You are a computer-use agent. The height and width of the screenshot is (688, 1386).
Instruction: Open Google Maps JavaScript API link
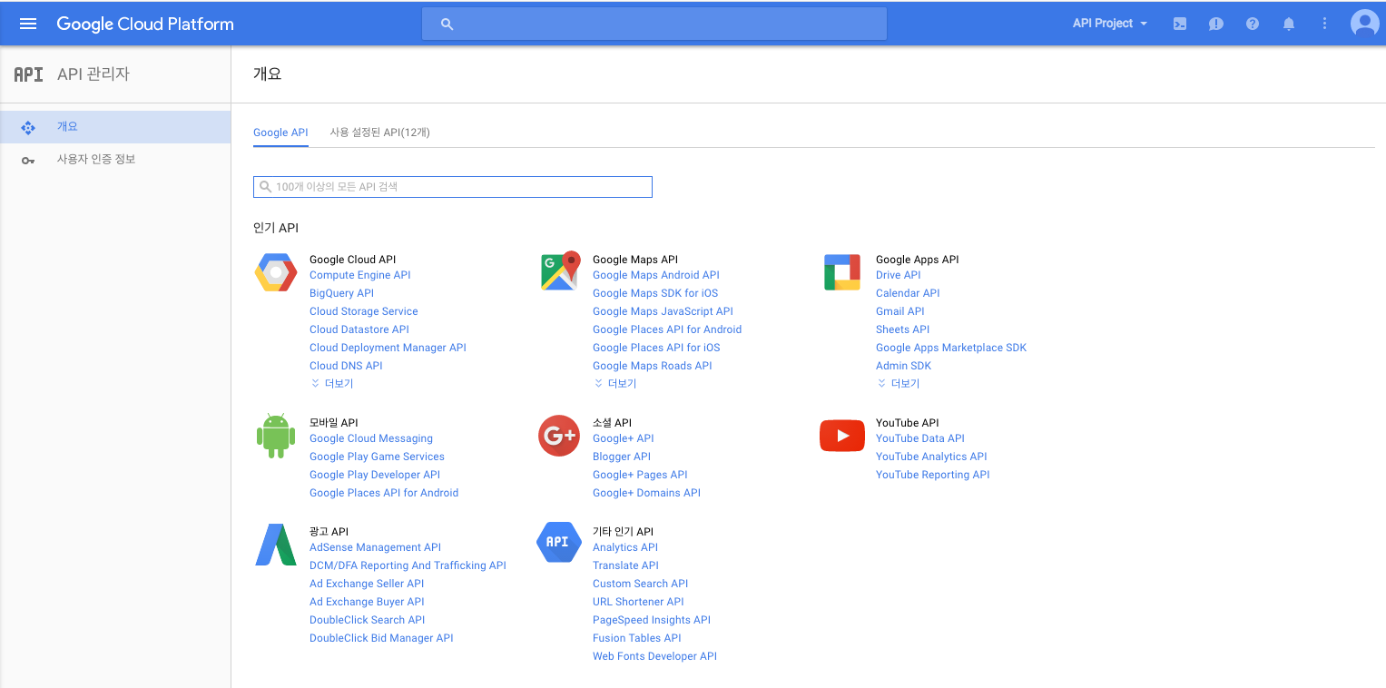tap(663, 311)
